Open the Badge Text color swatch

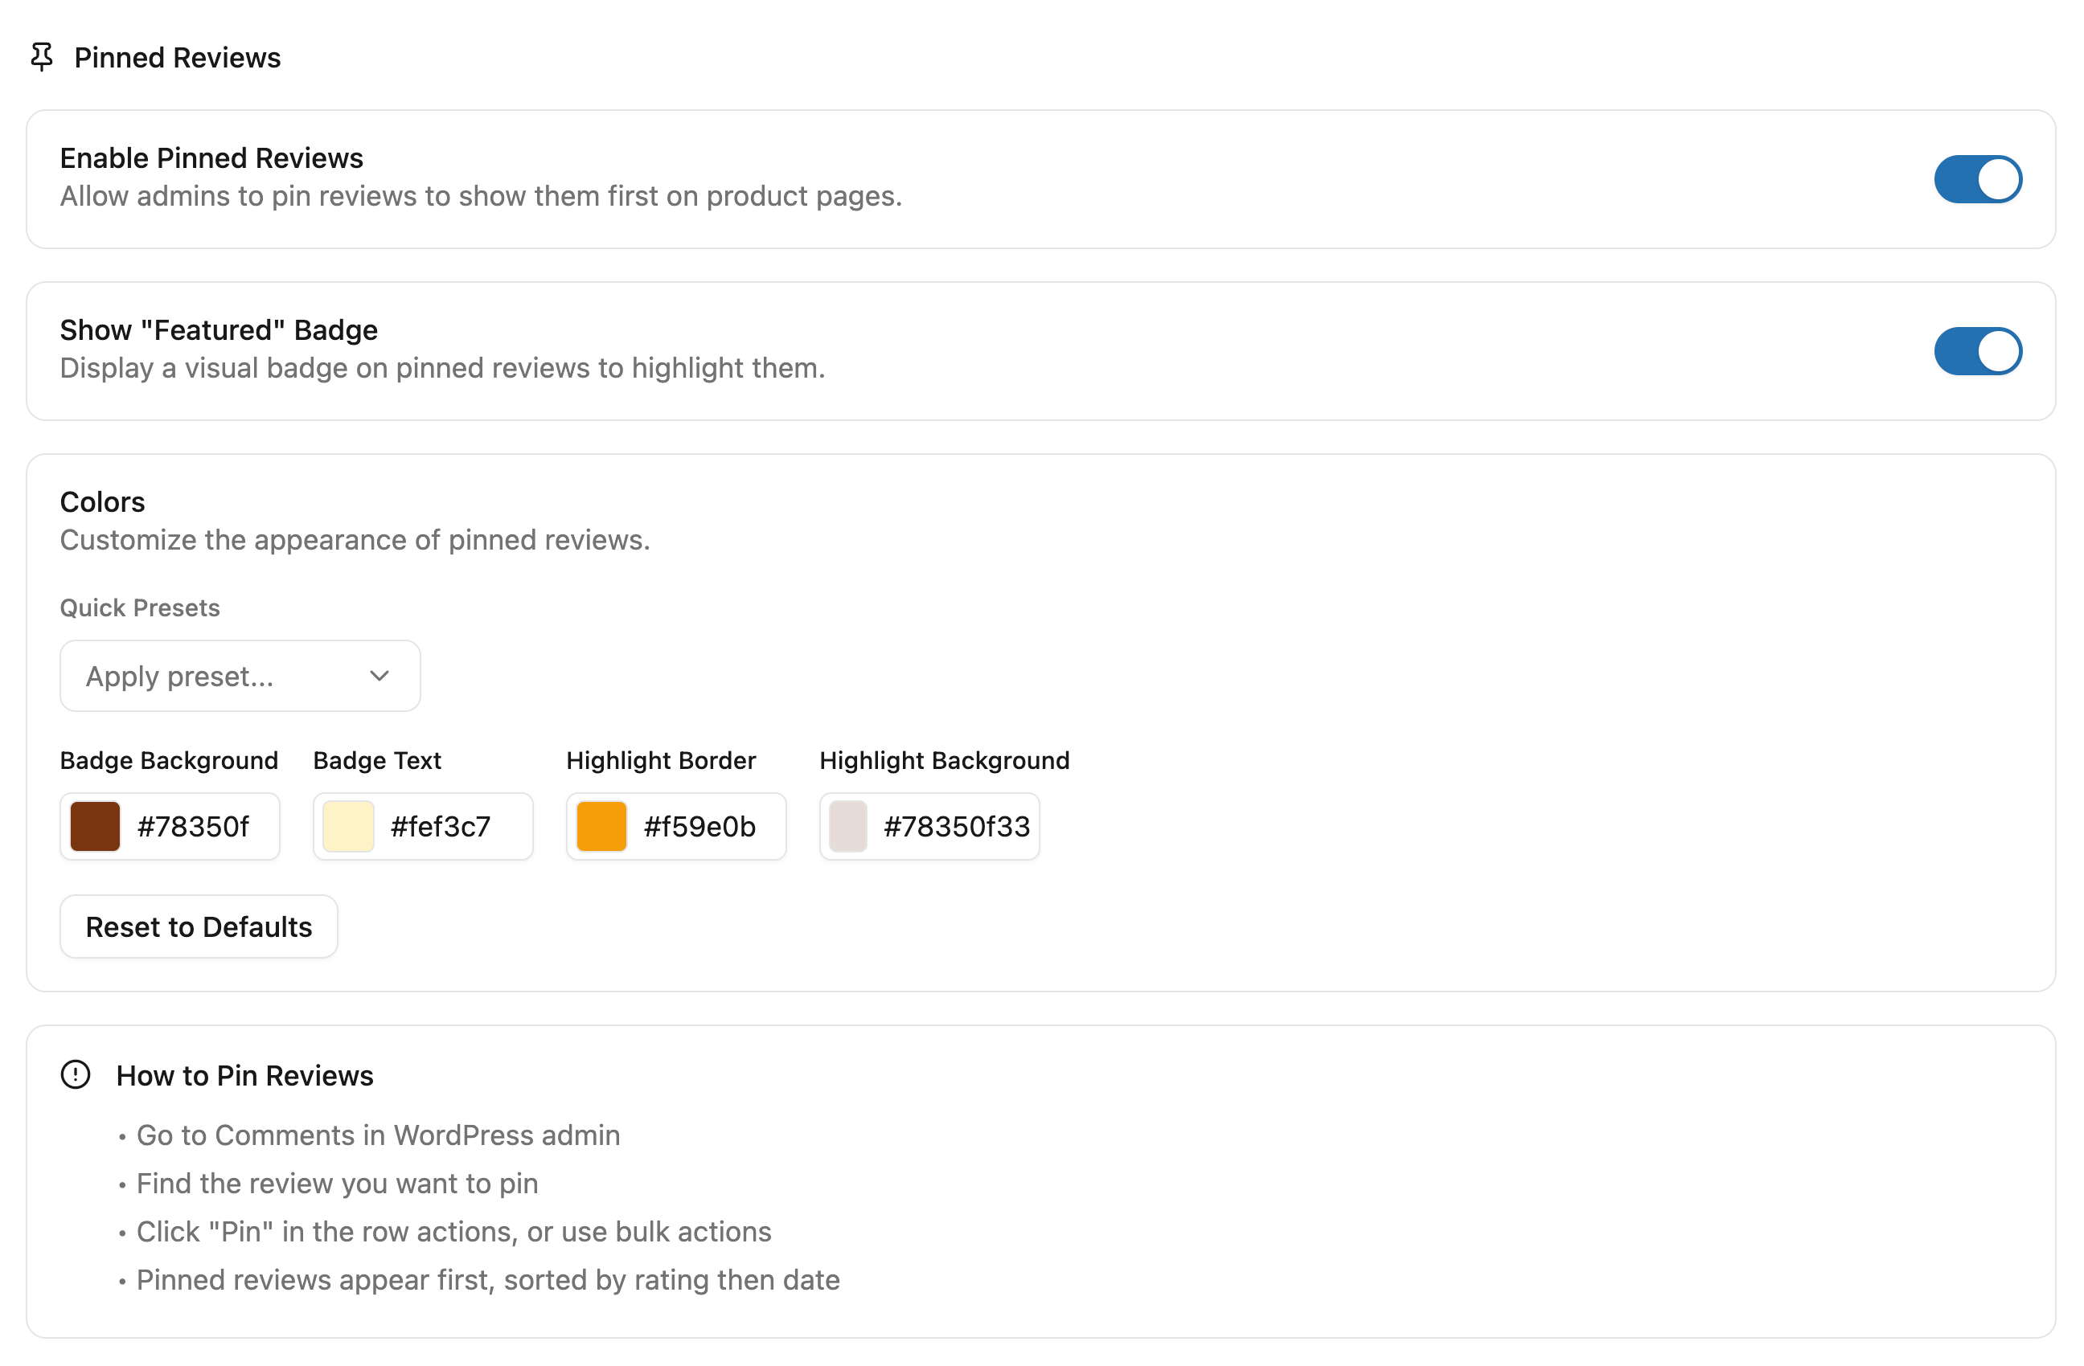point(347,826)
